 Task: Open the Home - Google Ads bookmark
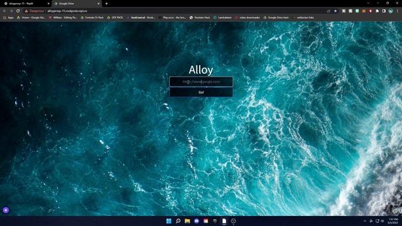tap(31, 18)
